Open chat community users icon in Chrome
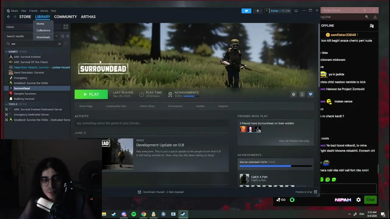This screenshot has height=219, width=390. tap(372, 26)
